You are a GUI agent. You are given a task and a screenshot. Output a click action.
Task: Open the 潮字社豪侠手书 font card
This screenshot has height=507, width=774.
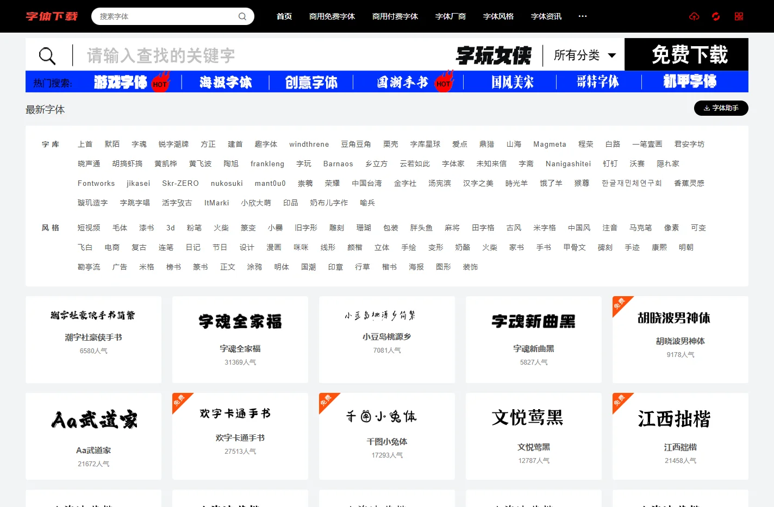[93, 340]
